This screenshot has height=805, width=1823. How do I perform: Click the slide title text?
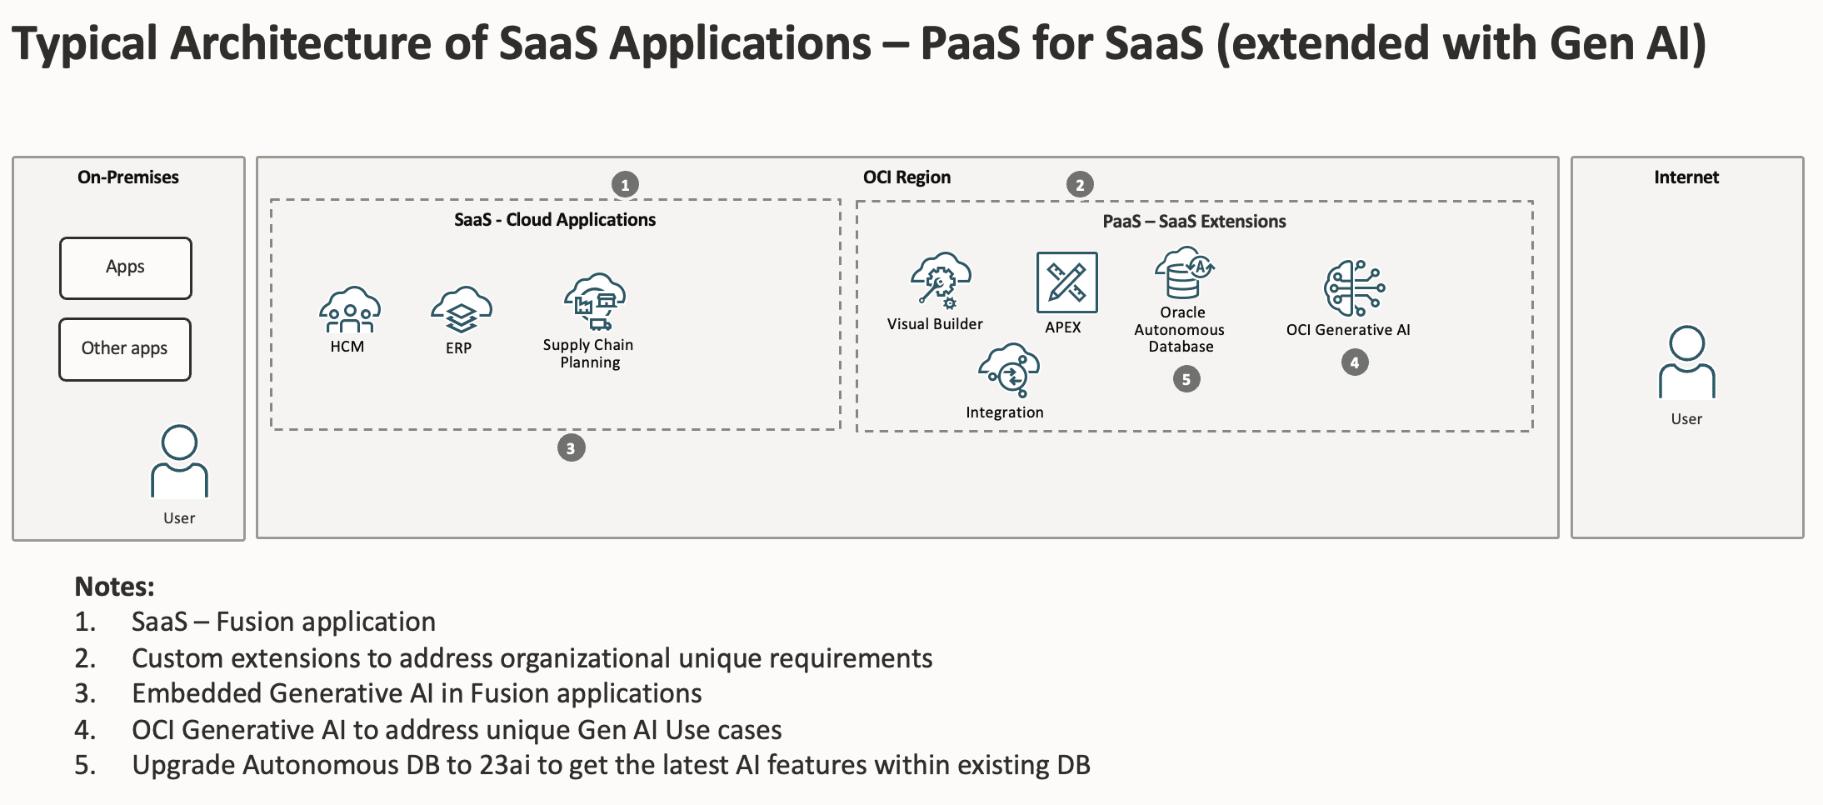(x=859, y=43)
